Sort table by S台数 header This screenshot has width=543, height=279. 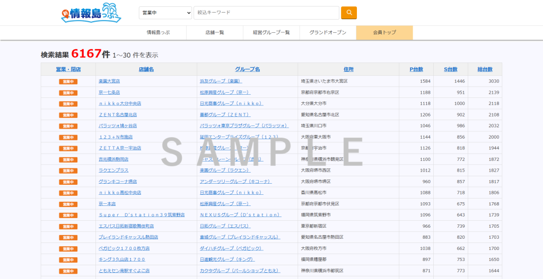tap(450, 69)
